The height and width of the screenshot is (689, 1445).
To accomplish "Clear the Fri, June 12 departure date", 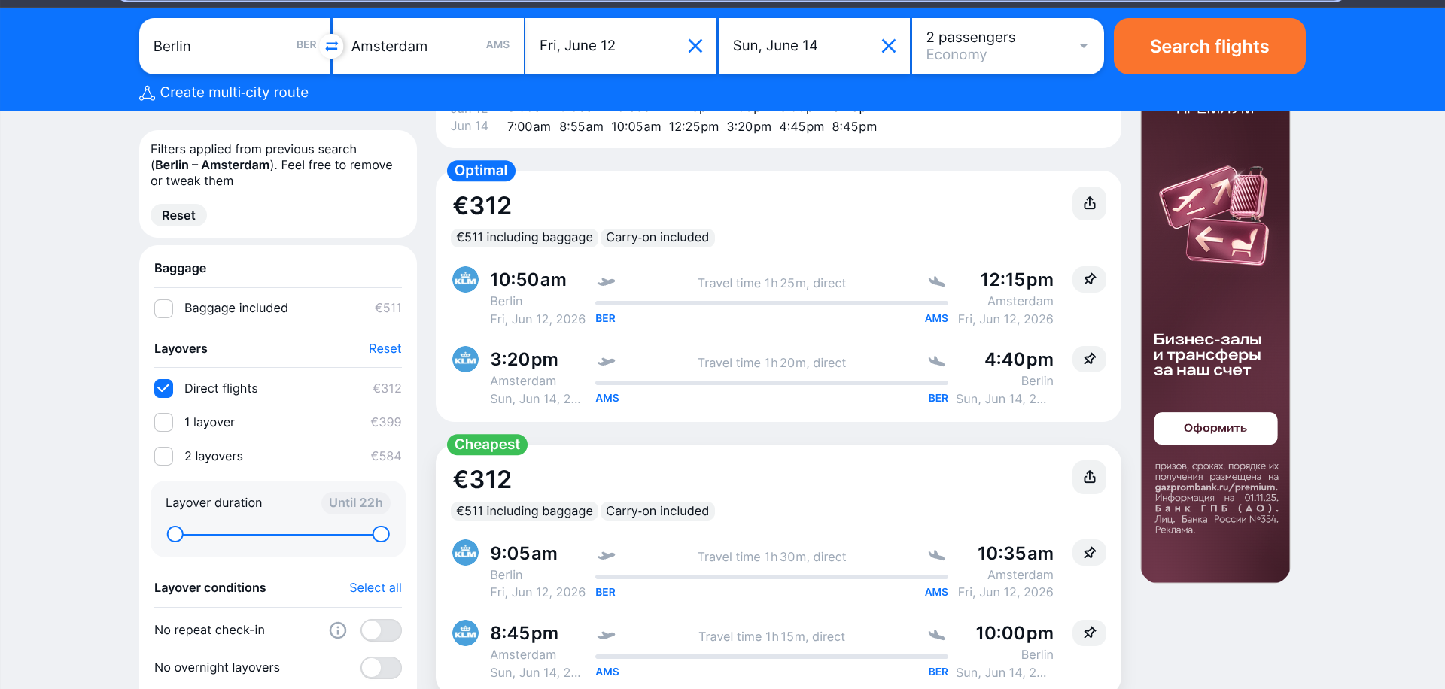I will [695, 46].
